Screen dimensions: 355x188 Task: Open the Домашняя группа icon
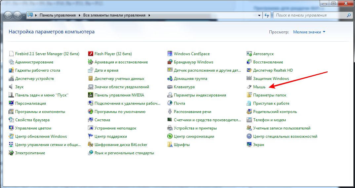[x=170, y=79]
